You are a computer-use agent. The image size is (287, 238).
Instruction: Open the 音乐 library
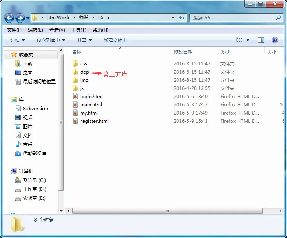tap(28, 144)
